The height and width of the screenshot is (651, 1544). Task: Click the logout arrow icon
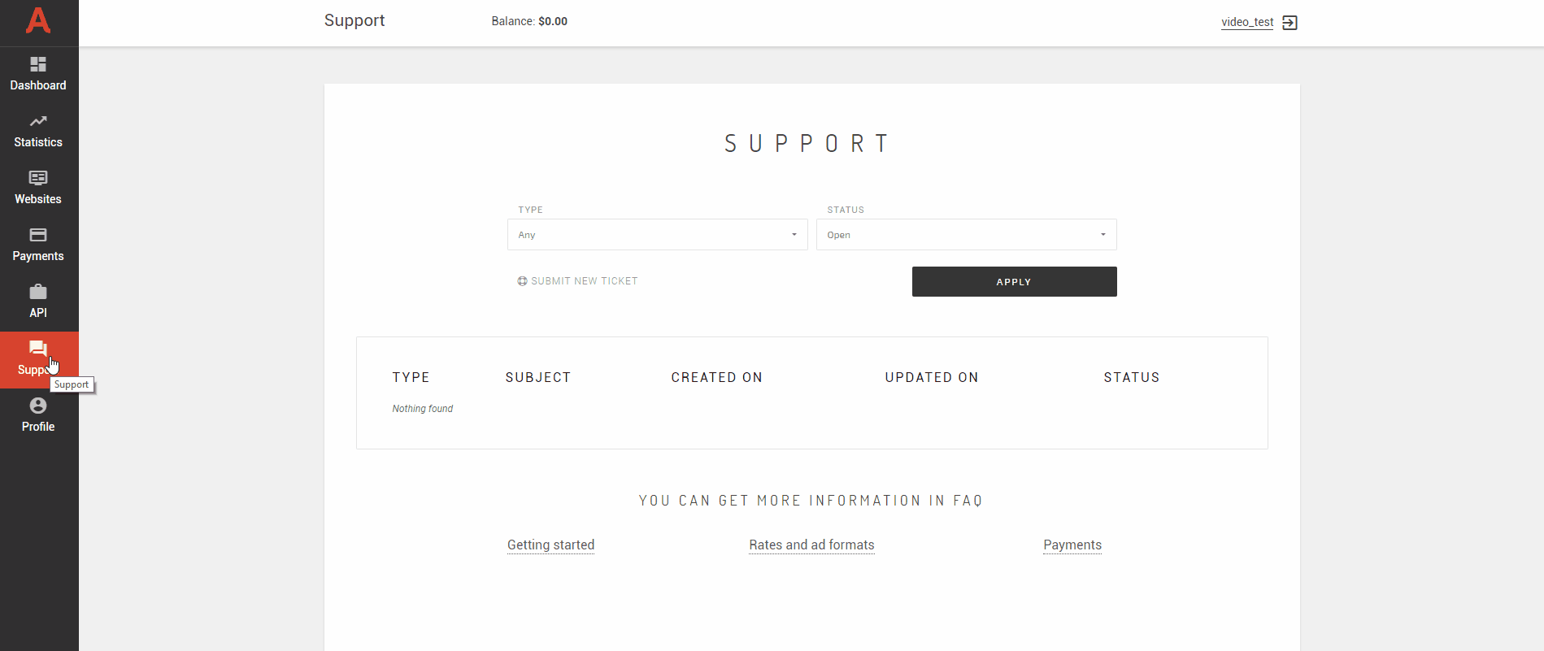click(x=1290, y=23)
